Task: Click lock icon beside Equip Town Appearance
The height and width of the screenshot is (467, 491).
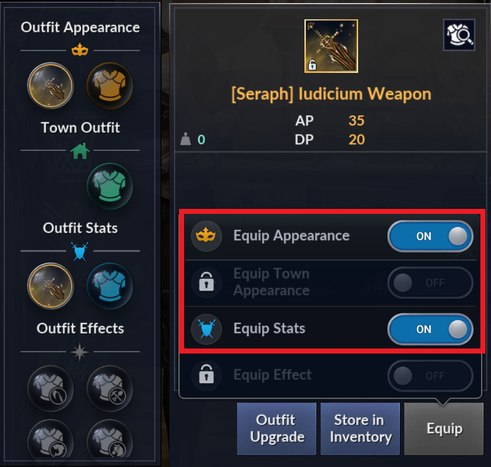Action: click(x=207, y=282)
